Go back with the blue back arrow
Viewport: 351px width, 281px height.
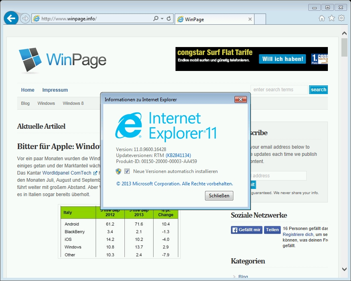[11, 18]
